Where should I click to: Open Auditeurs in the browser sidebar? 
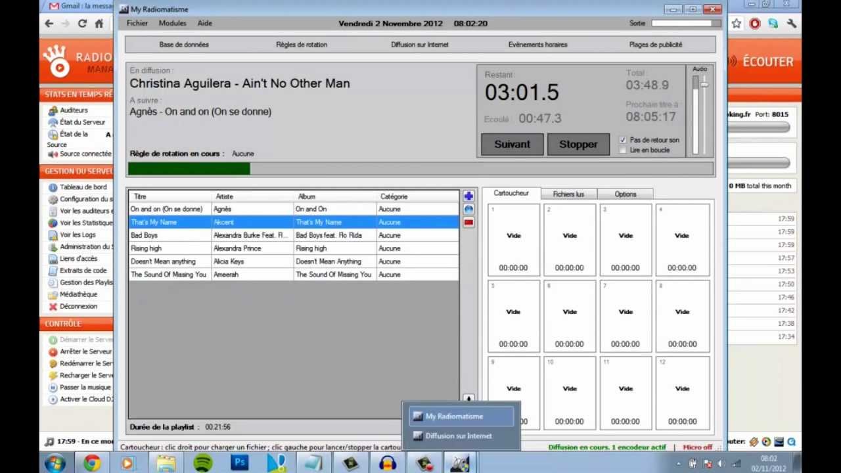point(74,110)
